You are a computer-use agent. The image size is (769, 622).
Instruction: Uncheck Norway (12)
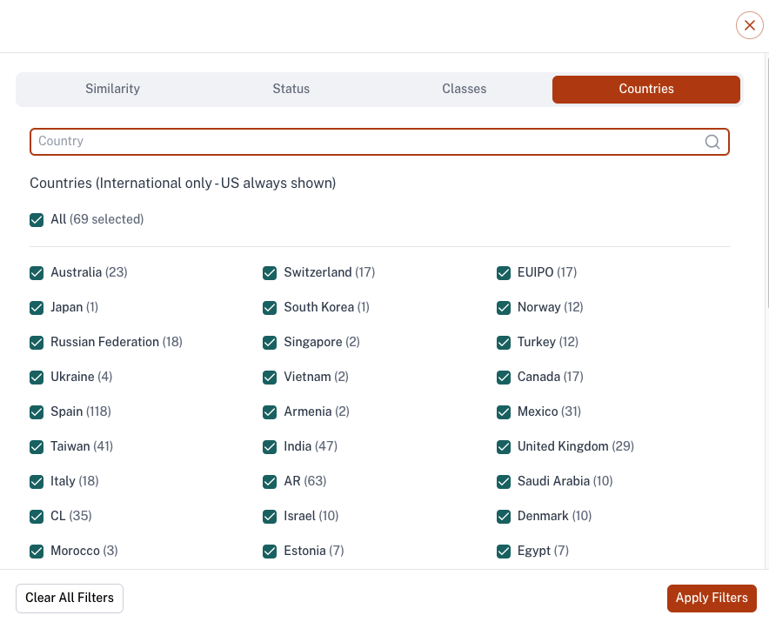tap(504, 308)
